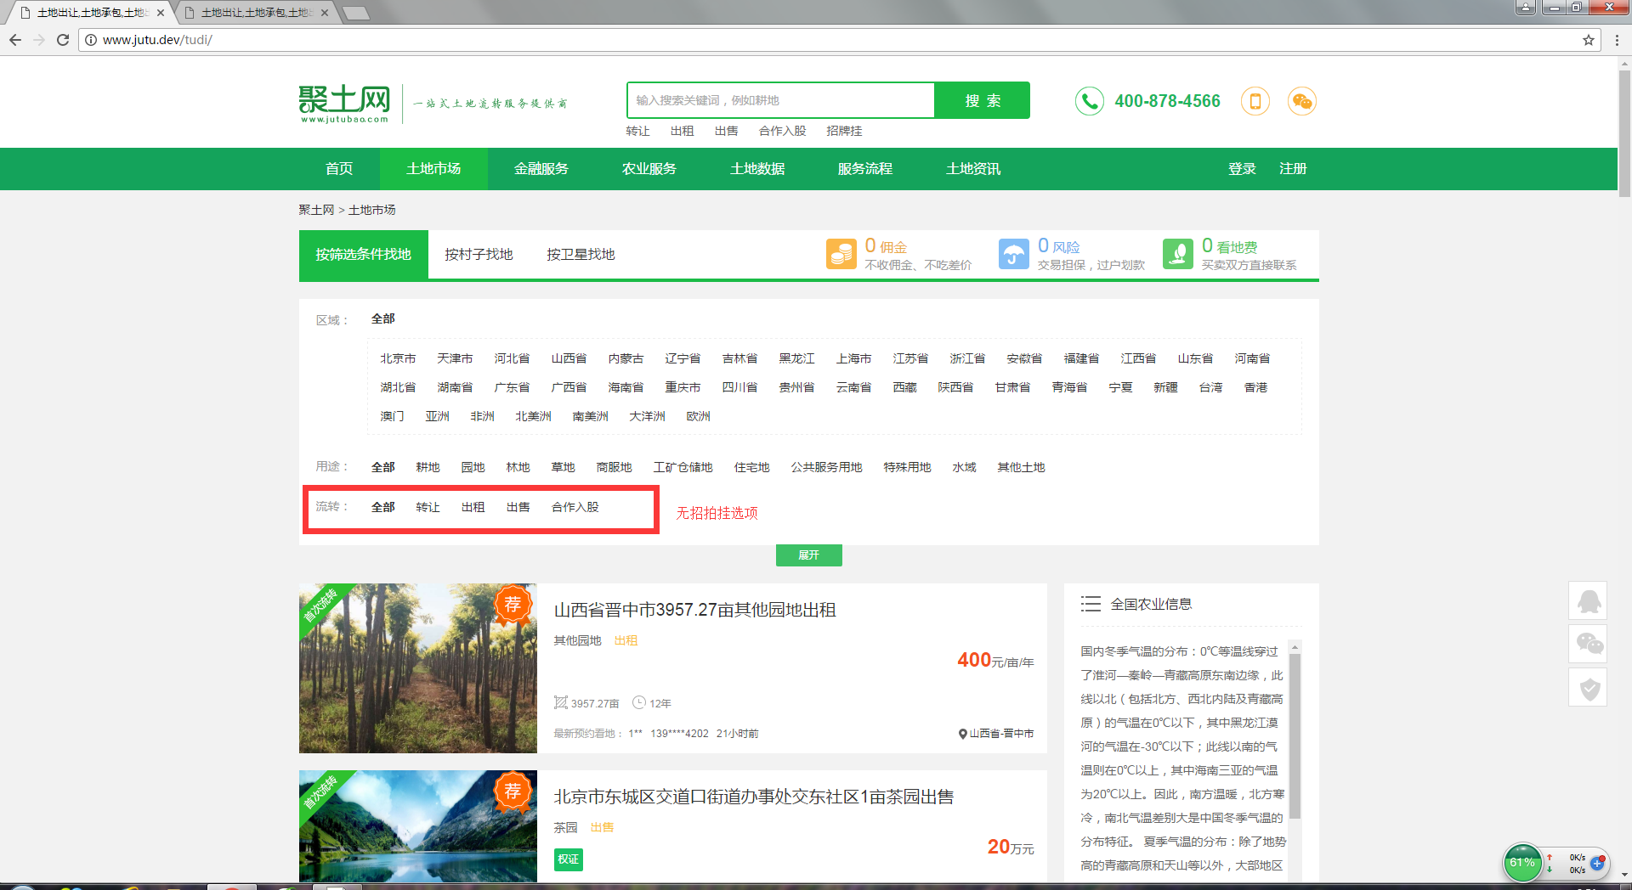This screenshot has height=890, width=1632.
Task: Click the agricultural info panel scrollbar
Action: pos(1295,730)
